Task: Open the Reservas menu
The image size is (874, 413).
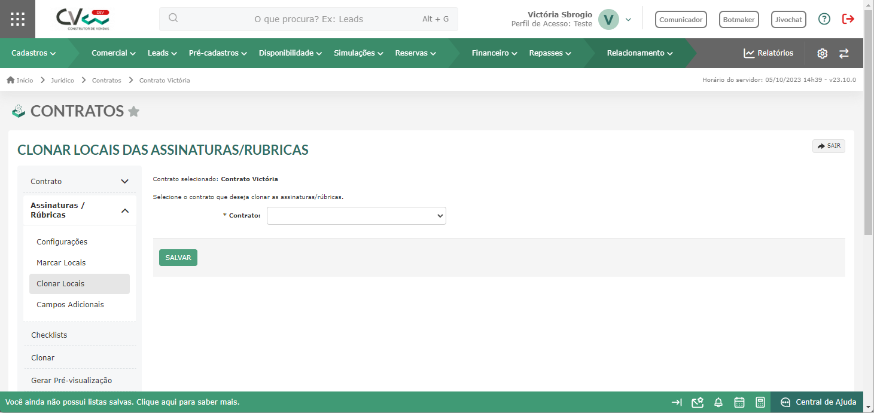Action: pos(416,53)
